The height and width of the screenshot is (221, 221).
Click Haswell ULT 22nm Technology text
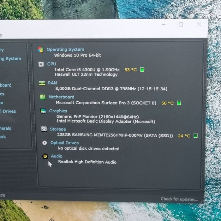pyautogui.click(x=86, y=75)
